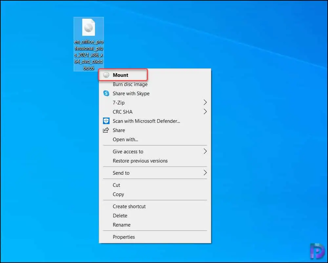This screenshot has width=328, height=263.
Task: Expand the Send to submenu arrow
Action: tap(205, 173)
